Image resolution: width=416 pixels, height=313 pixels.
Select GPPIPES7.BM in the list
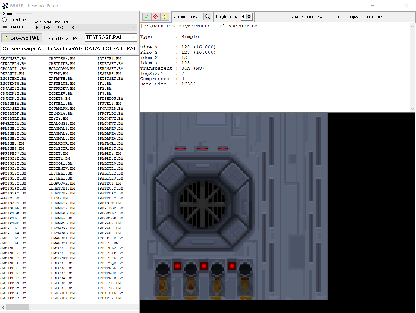tap(13, 153)
